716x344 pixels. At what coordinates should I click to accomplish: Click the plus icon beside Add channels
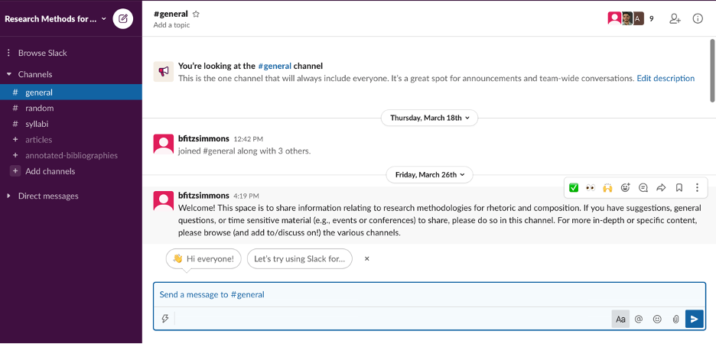15,171
